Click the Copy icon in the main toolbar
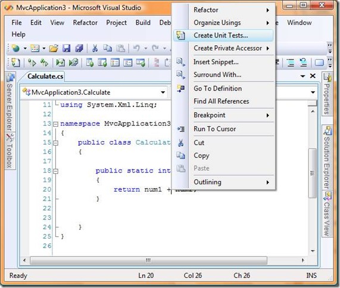 108,48
